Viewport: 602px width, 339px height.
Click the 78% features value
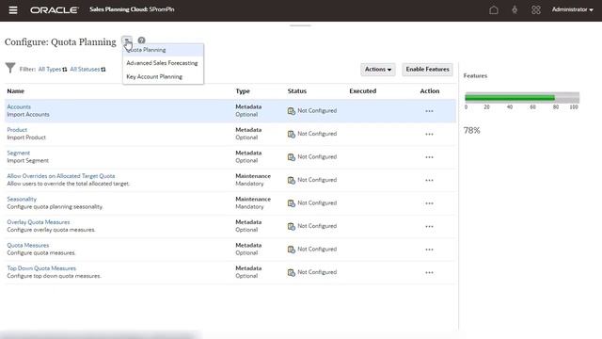point(472,131)
